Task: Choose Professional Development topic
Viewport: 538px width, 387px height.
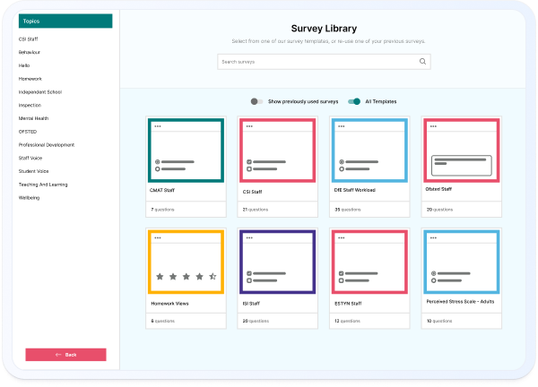Action: click(x=46, y=144)
